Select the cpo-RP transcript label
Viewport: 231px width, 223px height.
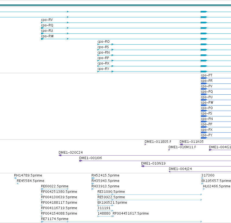103,58
